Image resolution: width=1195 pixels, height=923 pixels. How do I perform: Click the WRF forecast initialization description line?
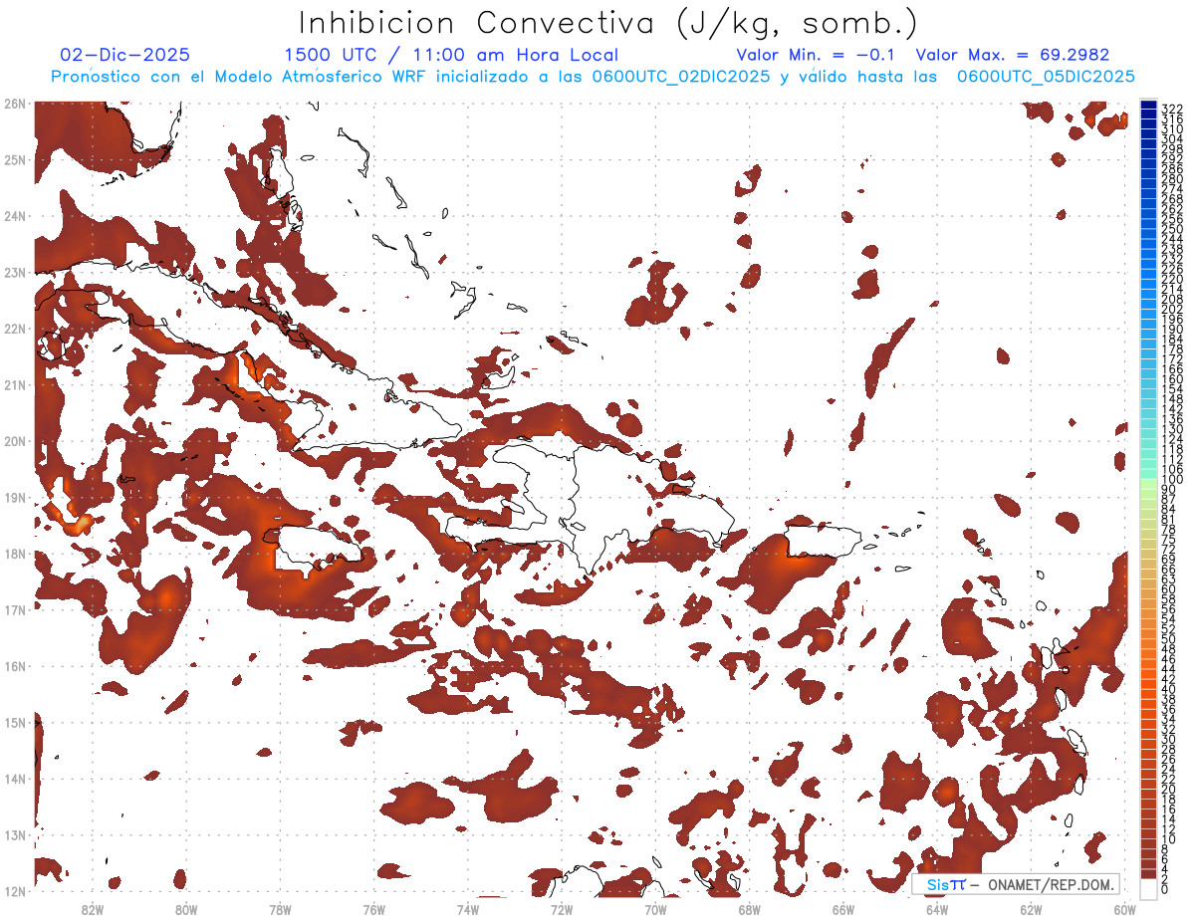coord(593,77)
